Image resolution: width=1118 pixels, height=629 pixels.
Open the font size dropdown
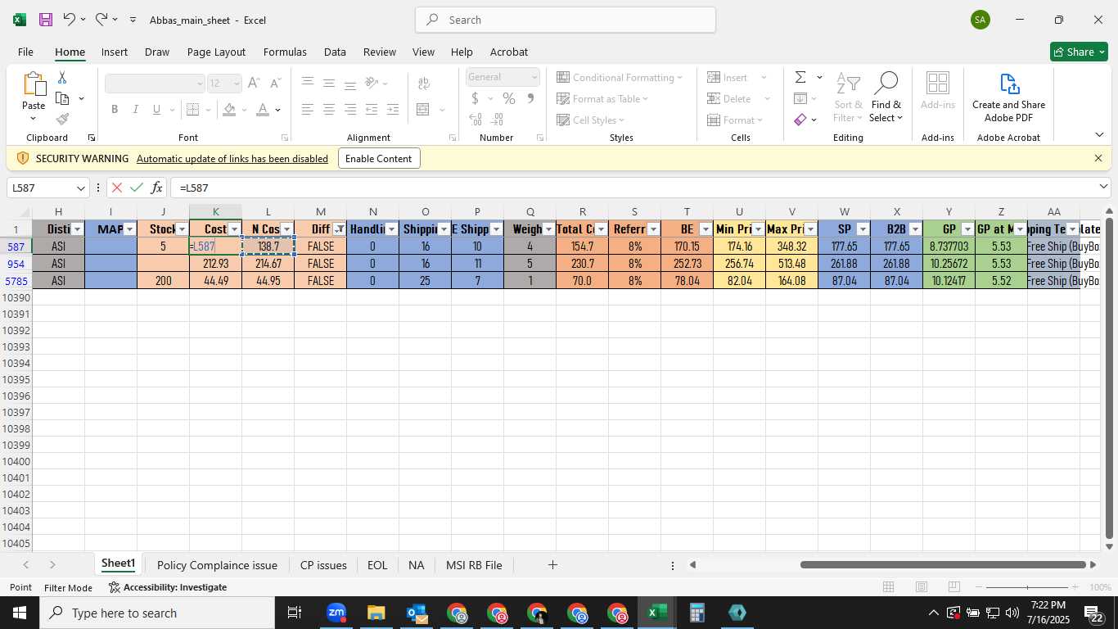point(237,83)
